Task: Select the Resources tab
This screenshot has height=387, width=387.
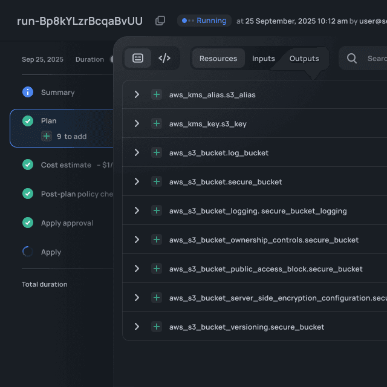Action: coord(218,59)
